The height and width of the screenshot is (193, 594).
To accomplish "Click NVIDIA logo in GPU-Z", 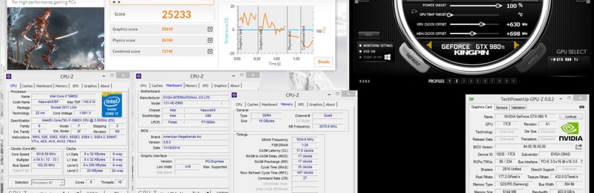I will tap(570, 131).
